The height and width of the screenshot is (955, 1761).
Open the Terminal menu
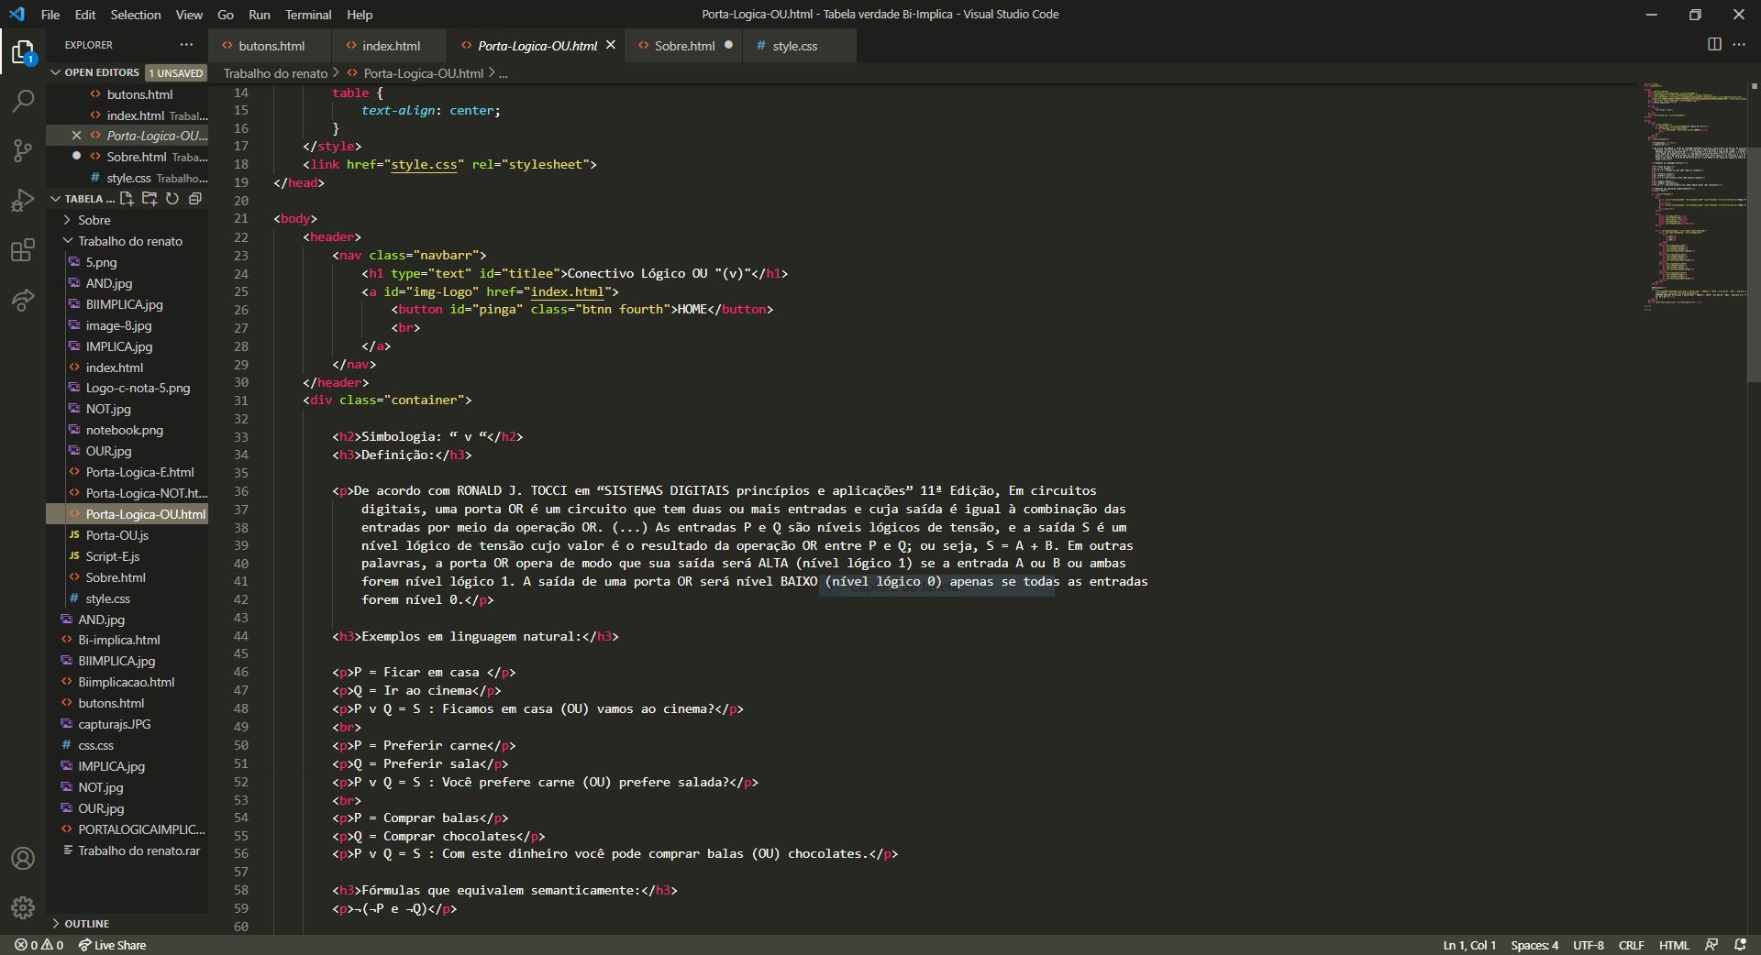click(x=308, y=15)
